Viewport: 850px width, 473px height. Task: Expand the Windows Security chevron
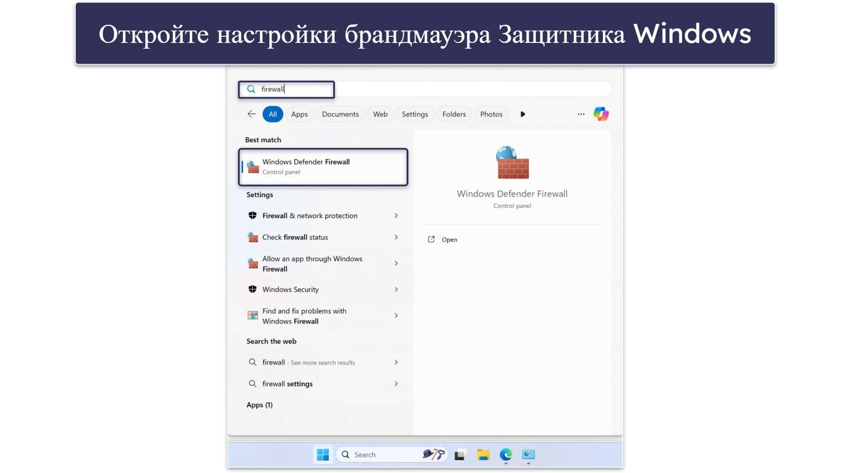coord(396,289)
